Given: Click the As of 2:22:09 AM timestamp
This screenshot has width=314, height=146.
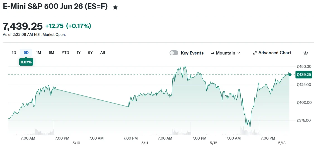Looking at the screenshot, I should pos(34,34).
